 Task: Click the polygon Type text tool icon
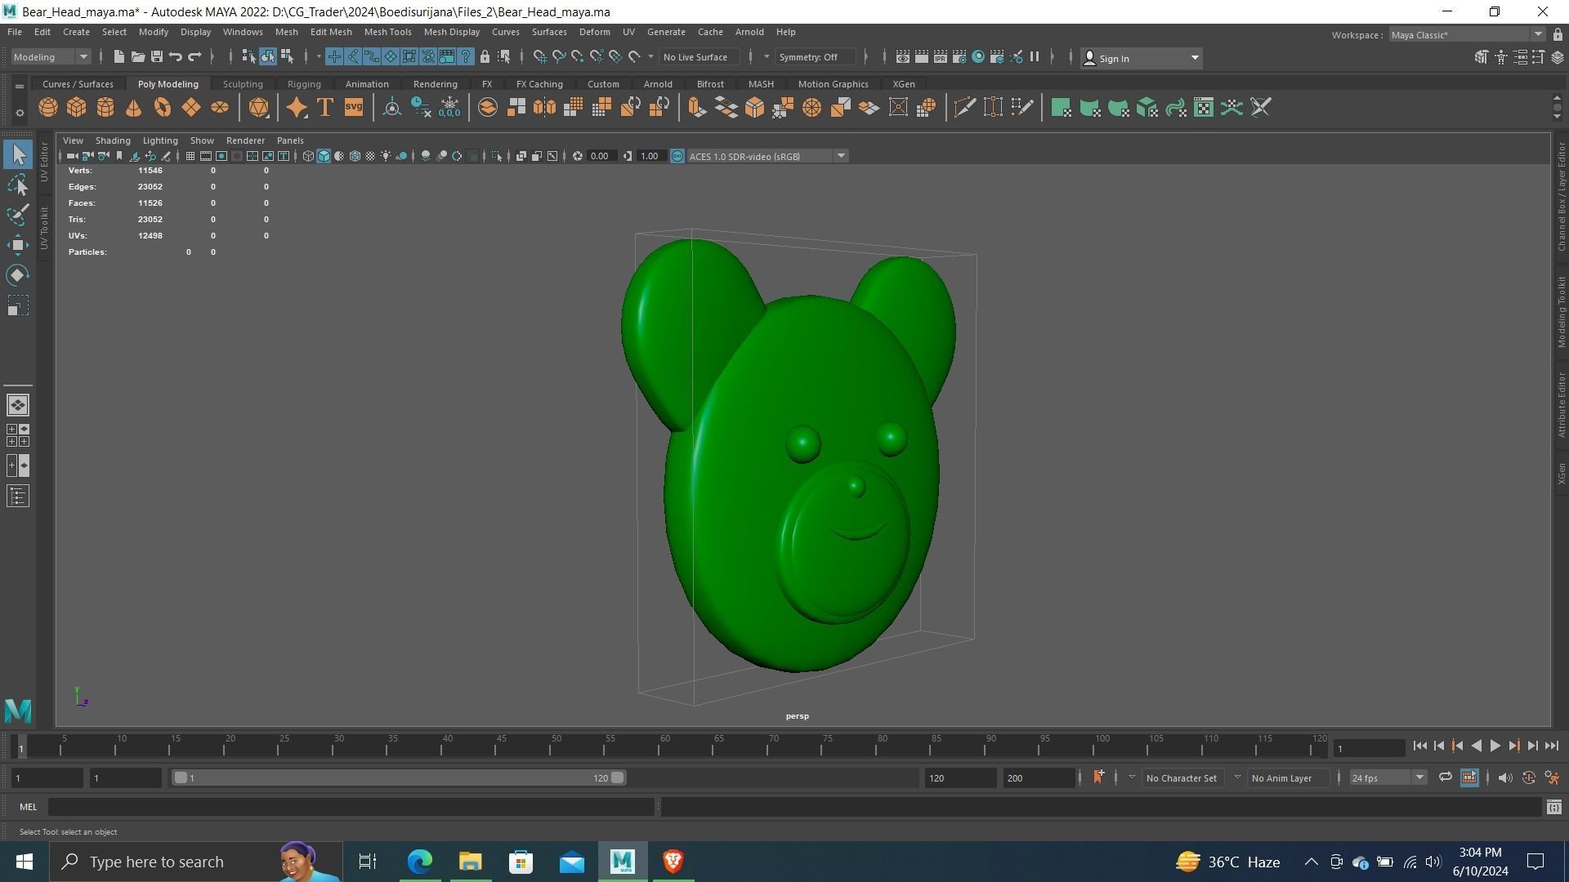(325, 108)
